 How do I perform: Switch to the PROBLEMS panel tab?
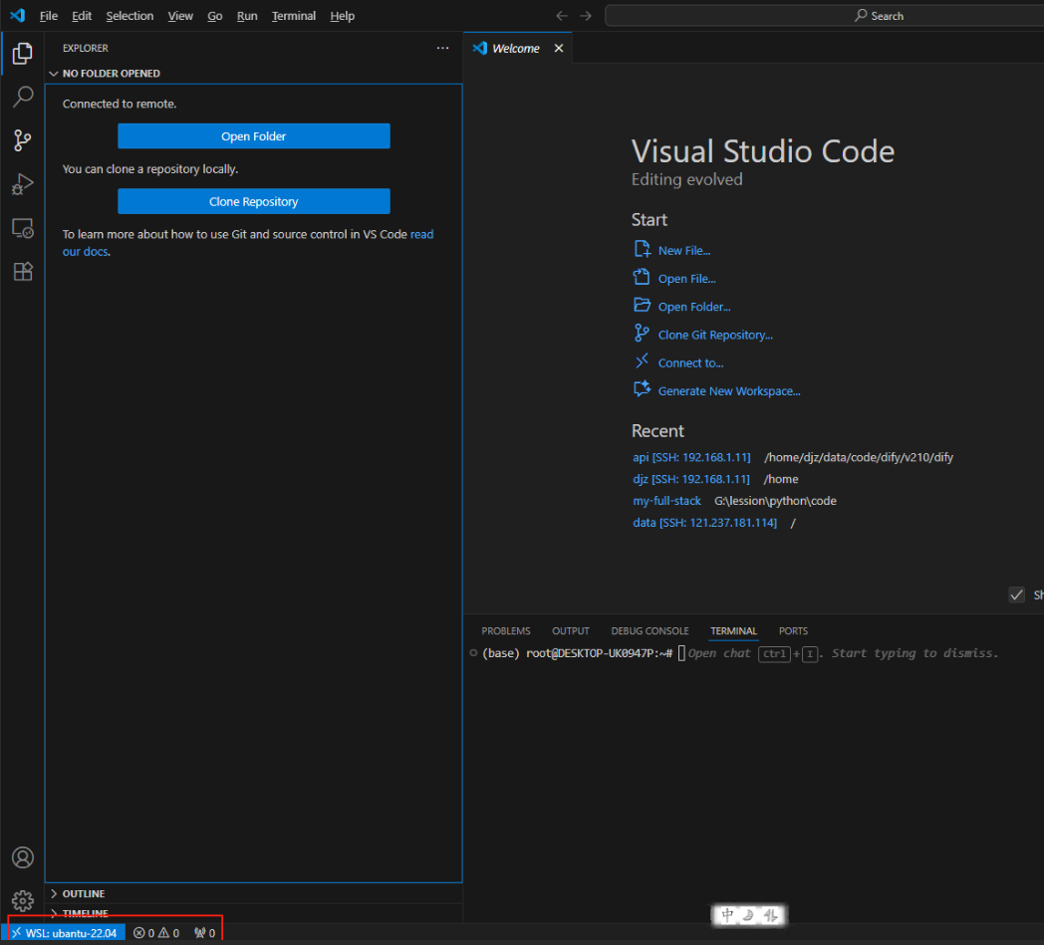coord(506,631)
